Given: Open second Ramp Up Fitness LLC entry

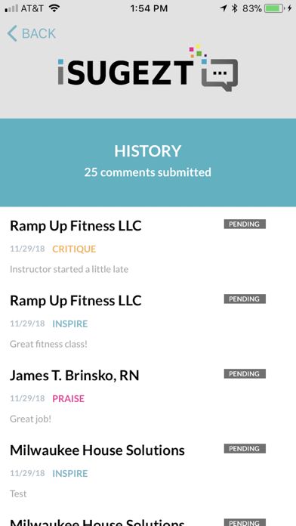Looking at the screenshot, I should coord(148,321).
